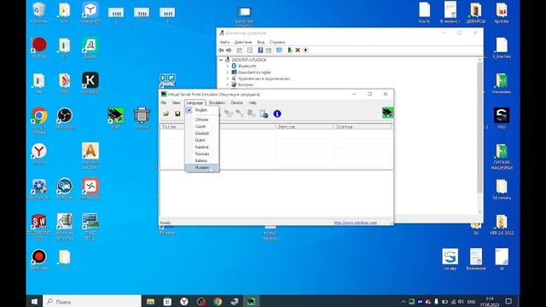Open the eterlogic.com link in VSPE status bar

(355, 223)
